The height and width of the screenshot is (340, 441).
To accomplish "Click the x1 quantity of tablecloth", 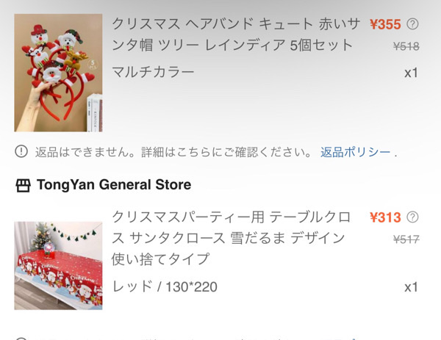I will [x=411, y=287].
